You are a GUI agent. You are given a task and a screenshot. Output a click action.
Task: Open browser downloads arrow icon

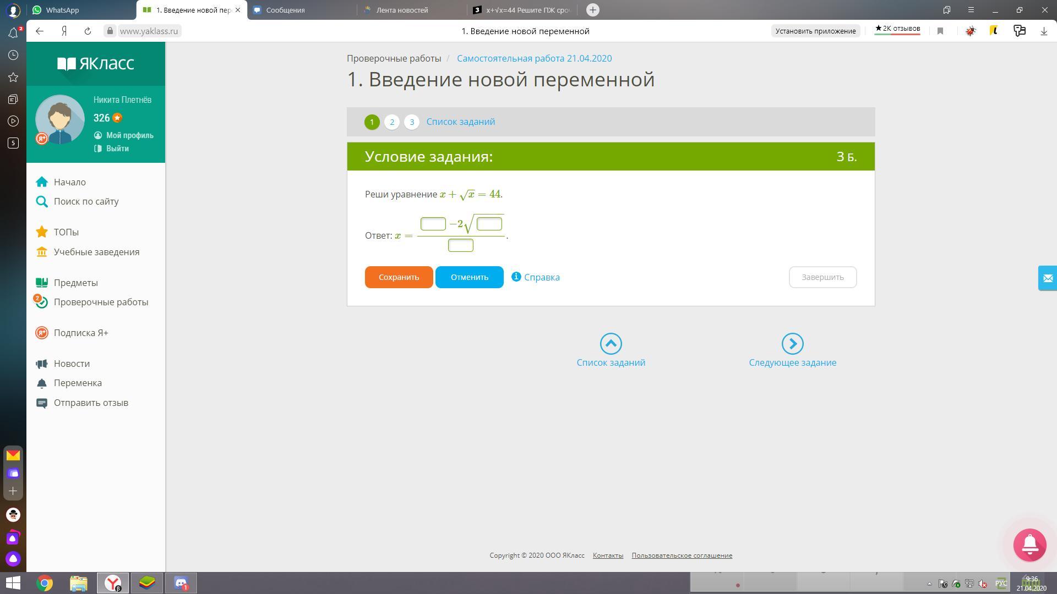1043,31
